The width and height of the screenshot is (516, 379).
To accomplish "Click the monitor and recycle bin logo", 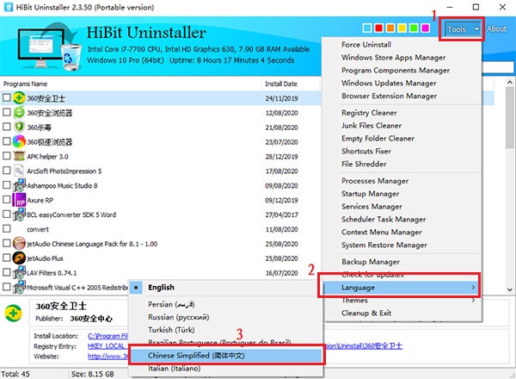I will pos(49,47).
